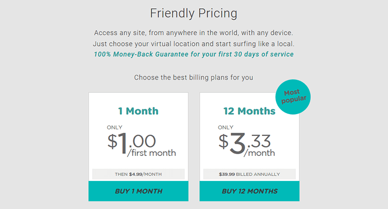
Task: Open the Money-Back Guarantee link text
Action: (x=194, y=54)
